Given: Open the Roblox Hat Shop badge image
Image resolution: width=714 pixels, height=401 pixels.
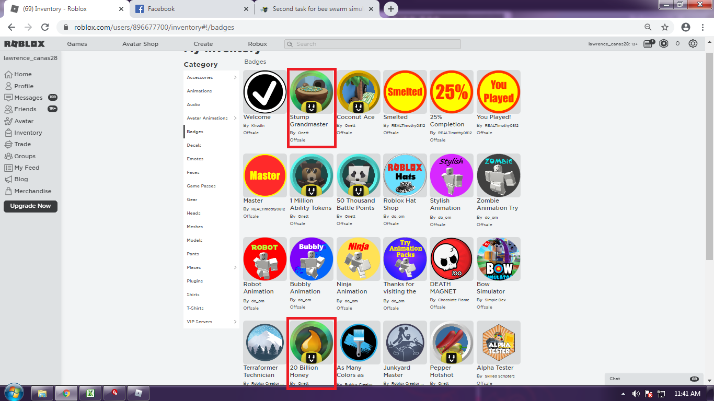Looking at the screenshot, I should (405, 175).
